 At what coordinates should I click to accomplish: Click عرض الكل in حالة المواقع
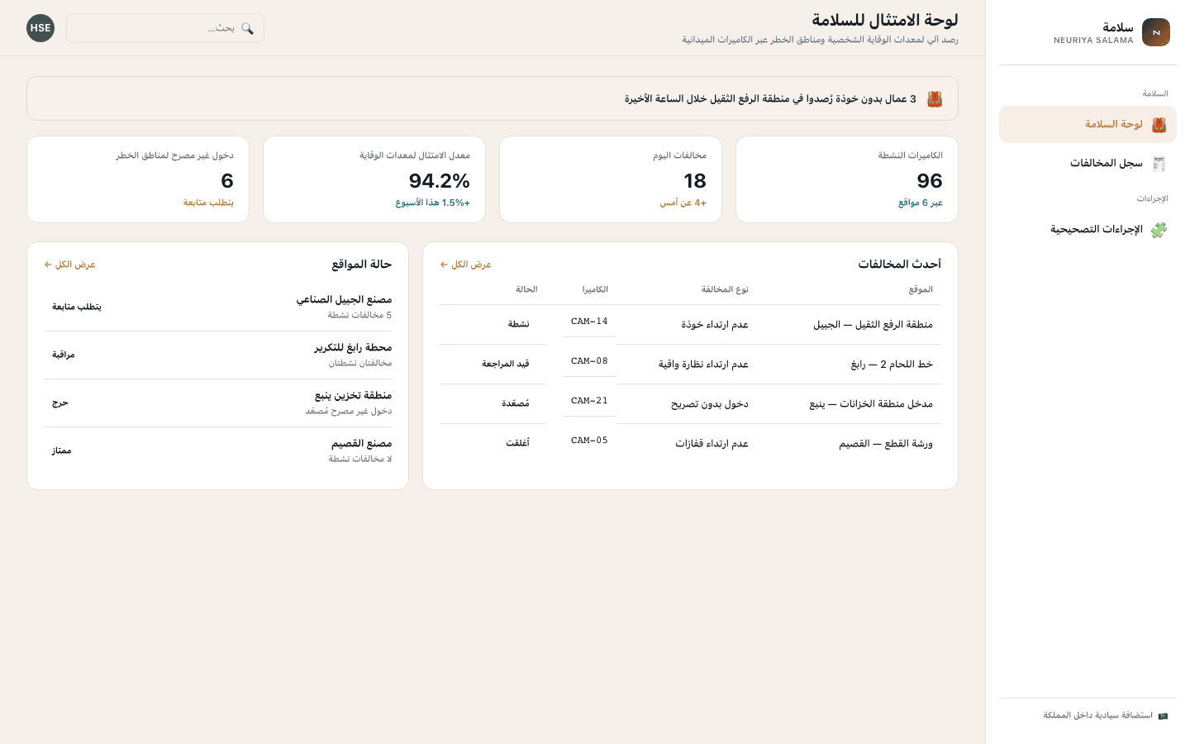[70, 265]
